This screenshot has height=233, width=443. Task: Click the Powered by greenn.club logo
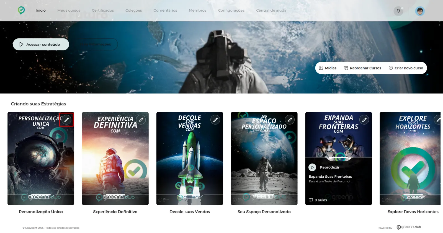409,227
